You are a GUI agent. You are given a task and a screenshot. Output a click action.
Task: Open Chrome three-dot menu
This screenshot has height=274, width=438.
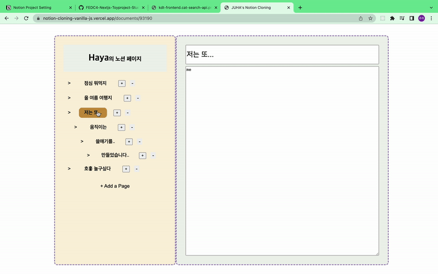[431, 19]
